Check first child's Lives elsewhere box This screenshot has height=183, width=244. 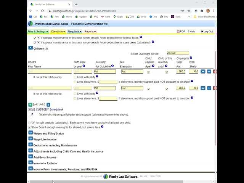pyautogui.click(x=75, y=82)
